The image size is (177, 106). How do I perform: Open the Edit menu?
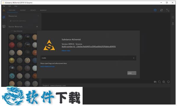pyautogui.click(x=10, y=6)
